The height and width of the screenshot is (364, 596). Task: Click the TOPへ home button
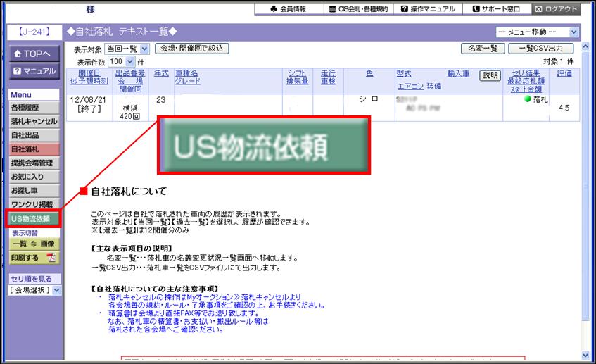pyautogui.click(x=34, y=54)
